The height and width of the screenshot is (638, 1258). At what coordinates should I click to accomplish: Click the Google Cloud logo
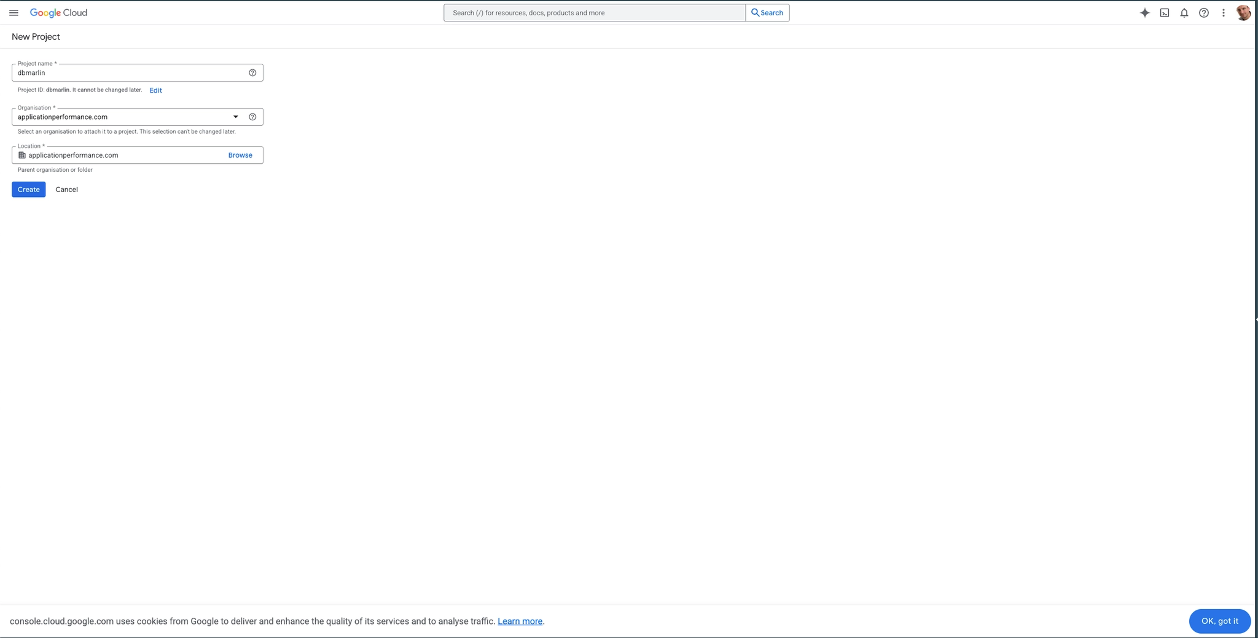[x=58, y=12]
